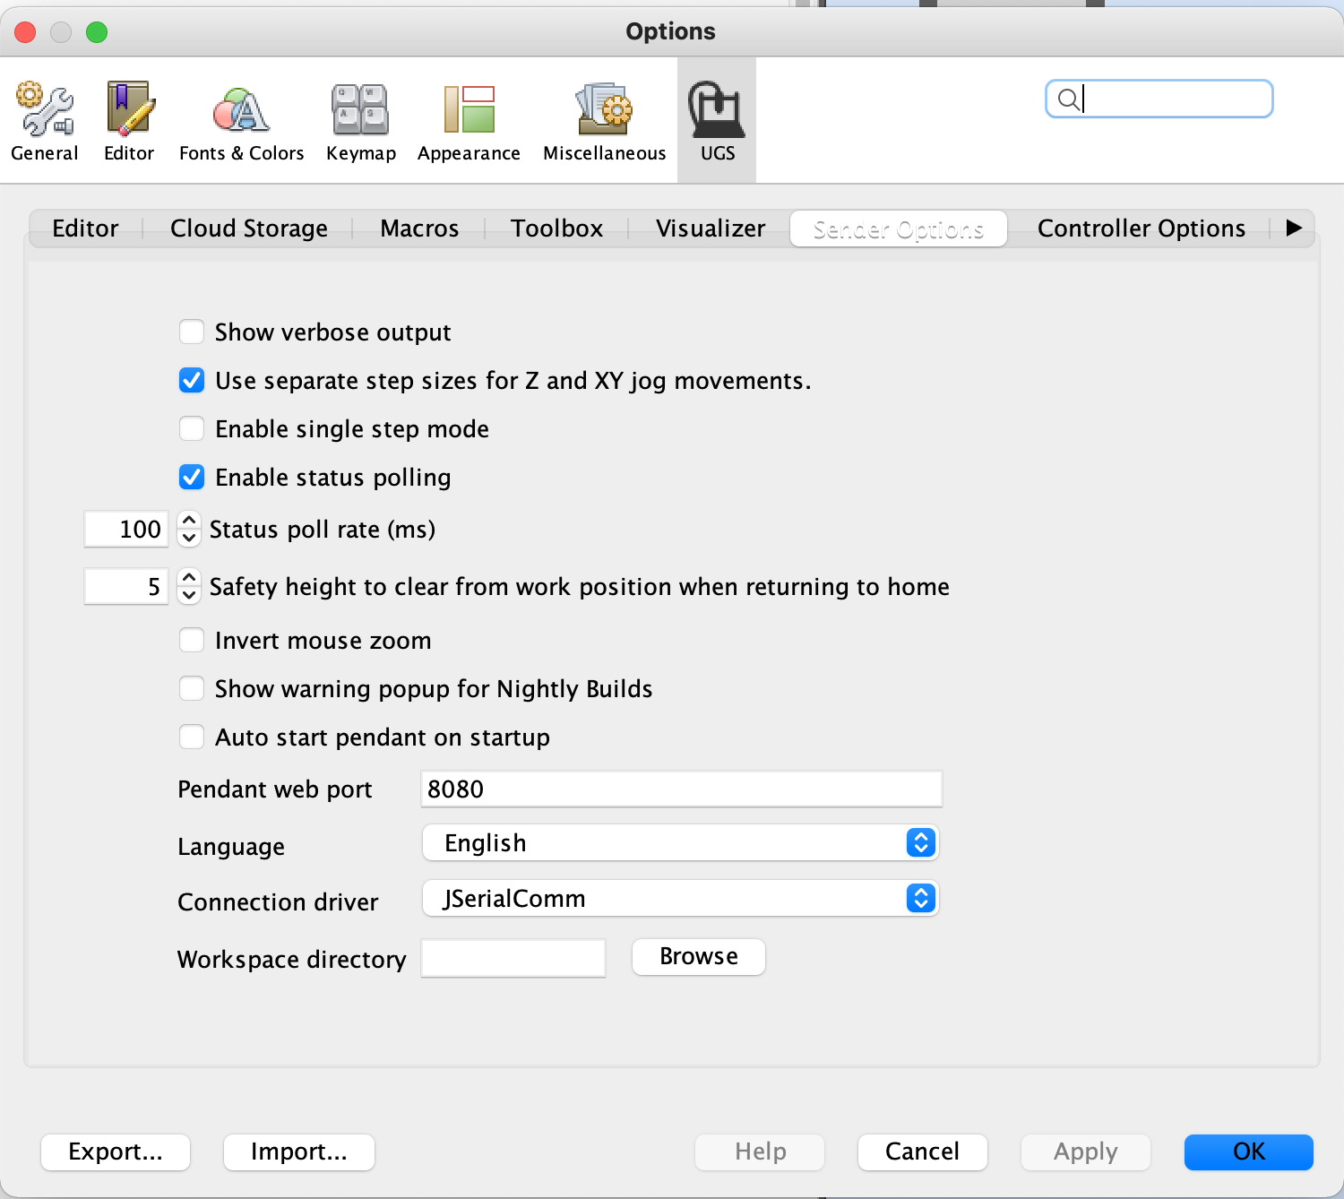Viewport: 1344px width, 1199px height.
Task: Open the Visualizer tab
Action: coord(711,229)
